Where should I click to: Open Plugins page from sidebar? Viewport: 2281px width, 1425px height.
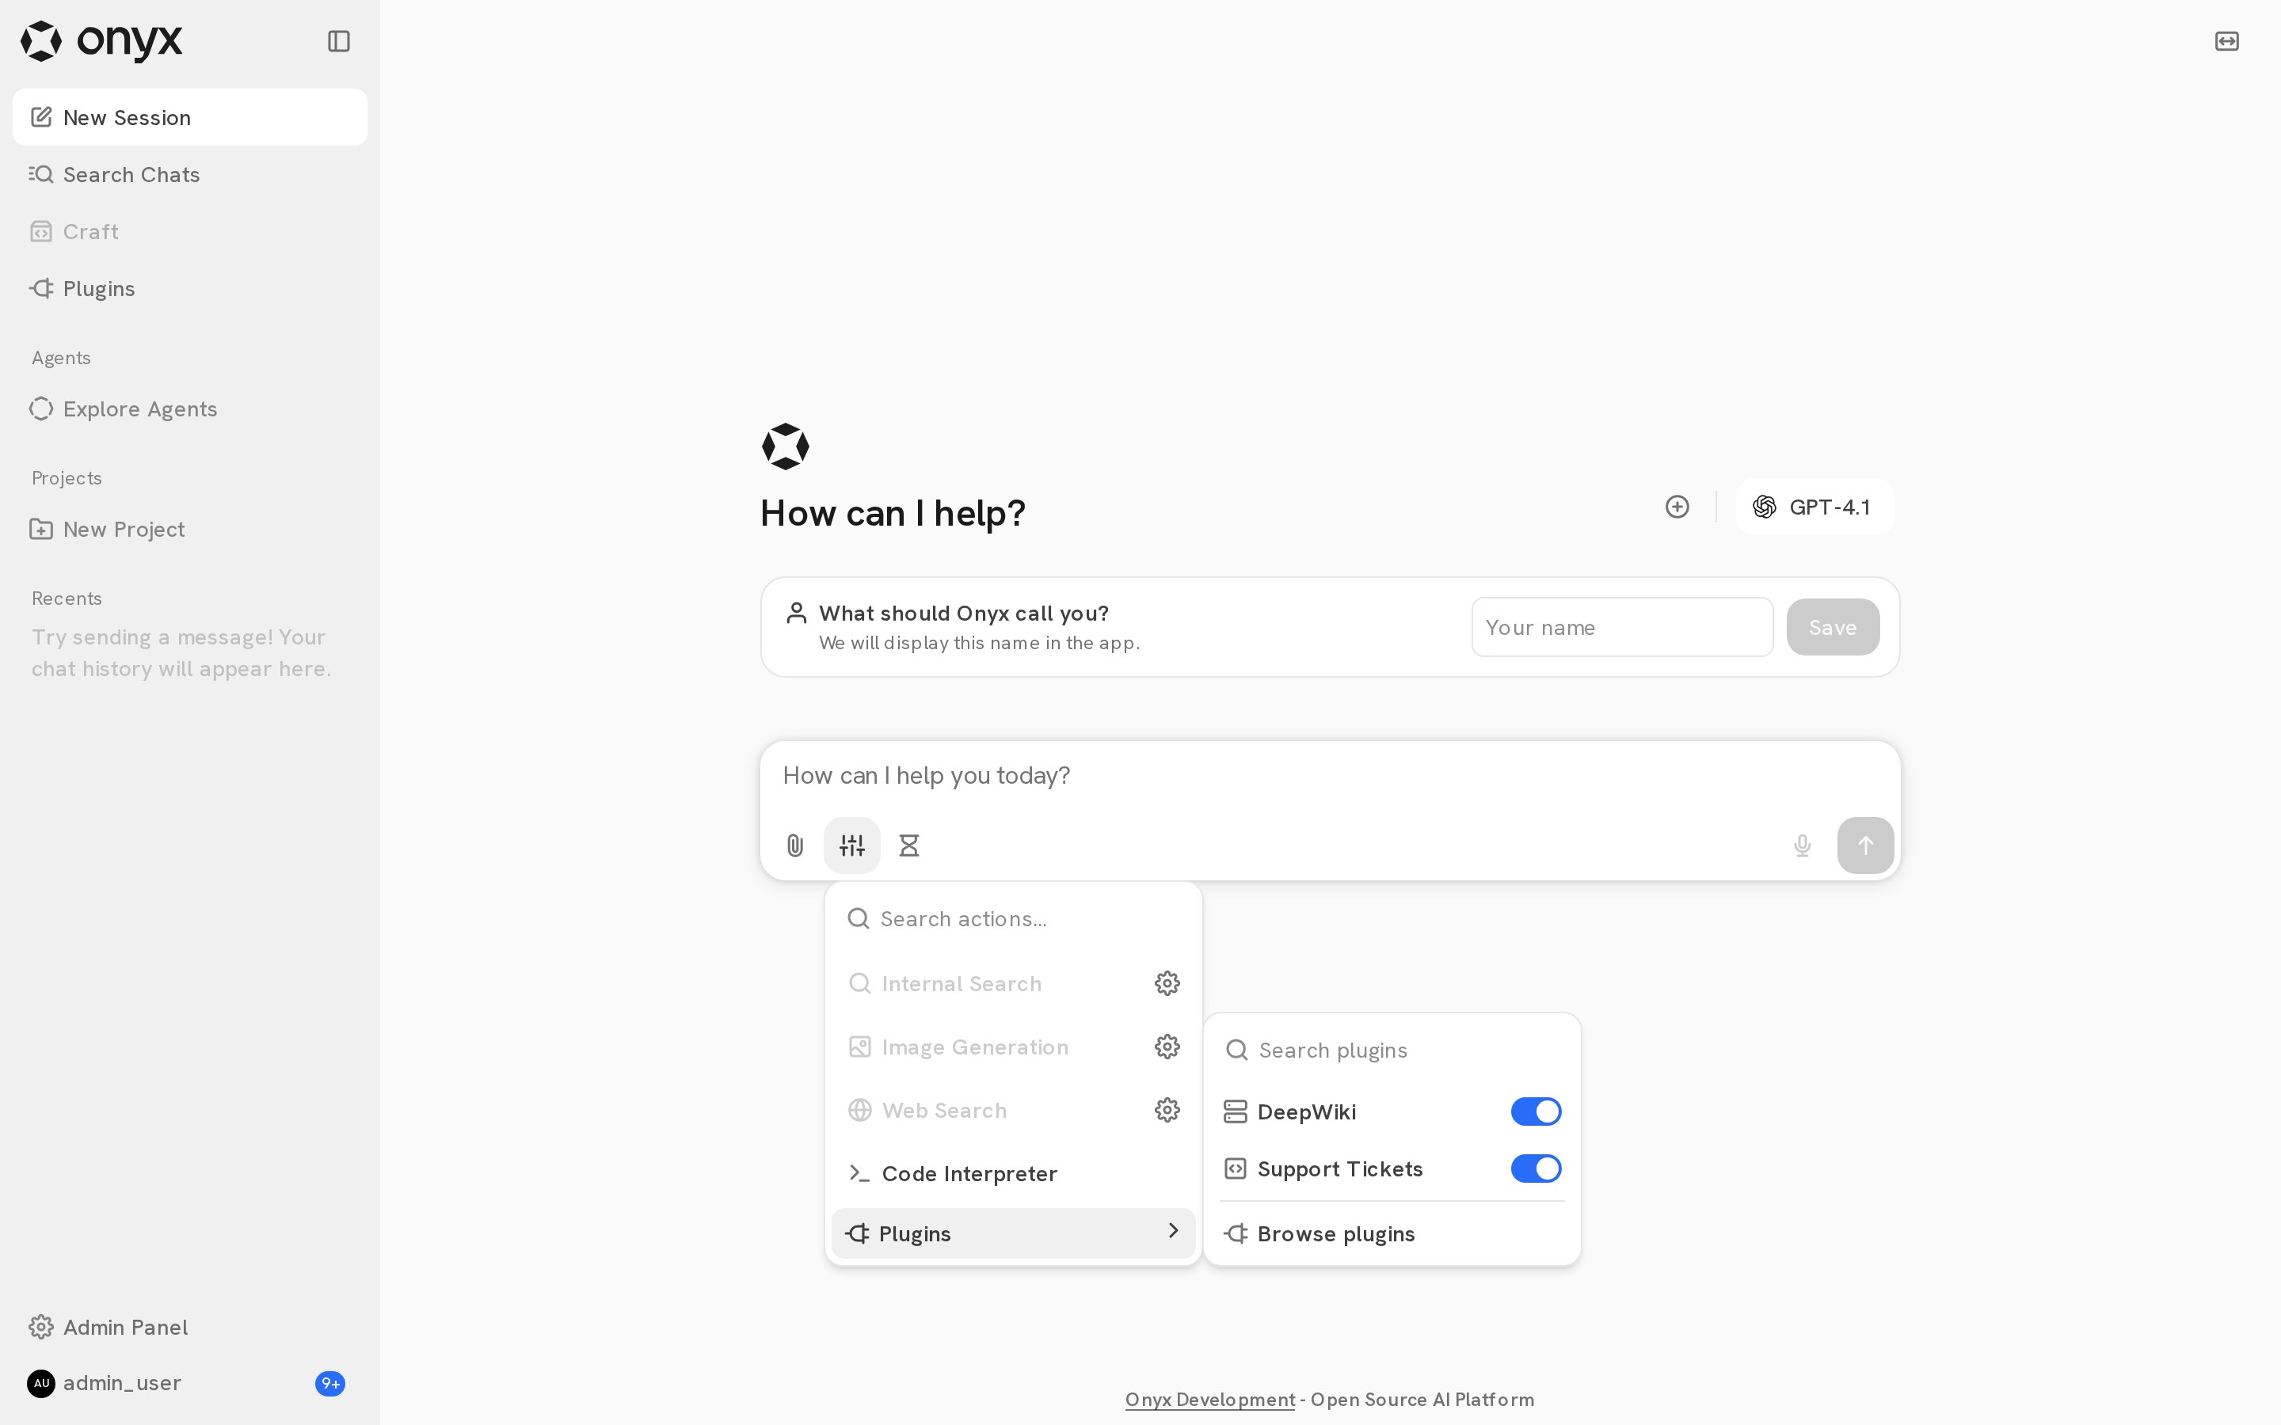[x=189, y=288]
